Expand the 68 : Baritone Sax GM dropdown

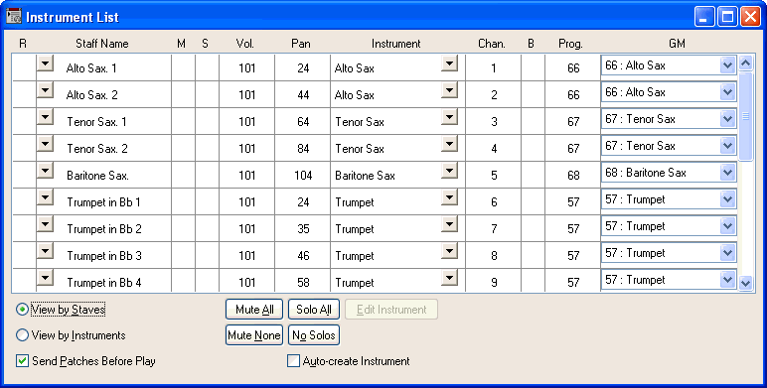[727, 173]
